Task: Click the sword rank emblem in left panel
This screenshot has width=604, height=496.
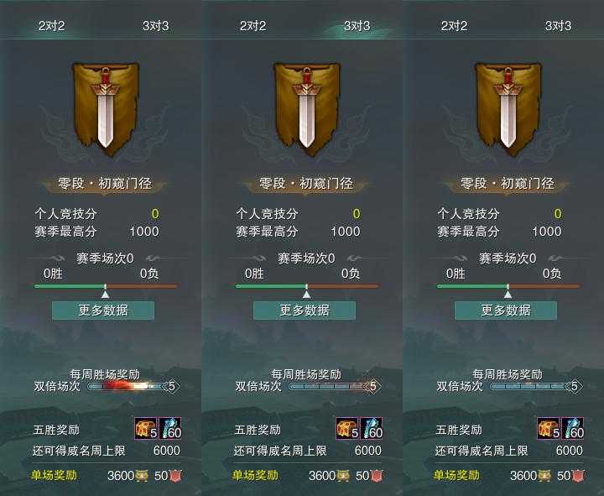Action: [105, 109]
